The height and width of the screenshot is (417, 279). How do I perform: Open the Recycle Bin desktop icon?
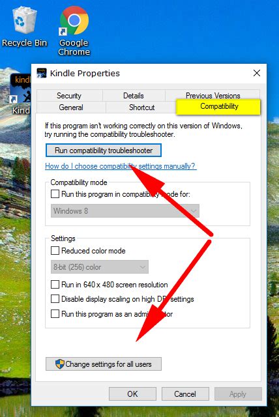(x=24, y=27)
